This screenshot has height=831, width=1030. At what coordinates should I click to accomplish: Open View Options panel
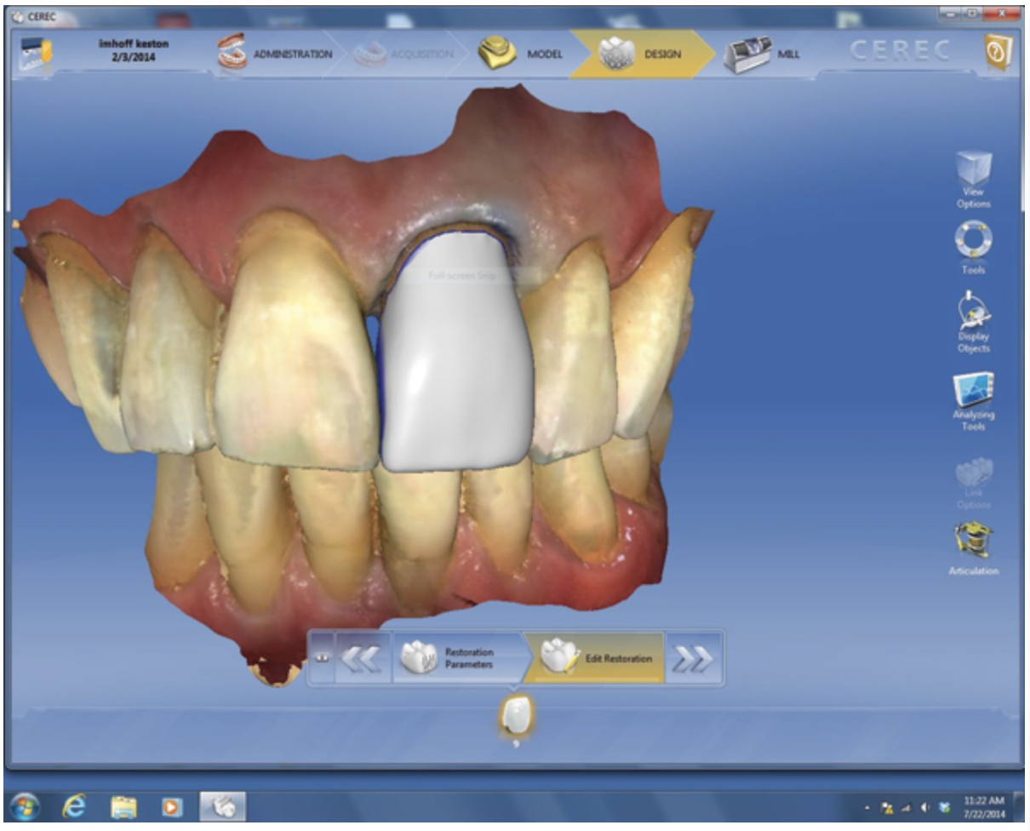(973, 180)
